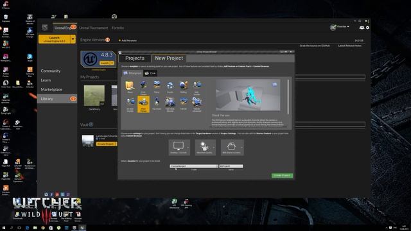Viewport: 411px width, 231px height.
Task: Go to Marketplace in launcher sidebar
Action: point(51,90)
